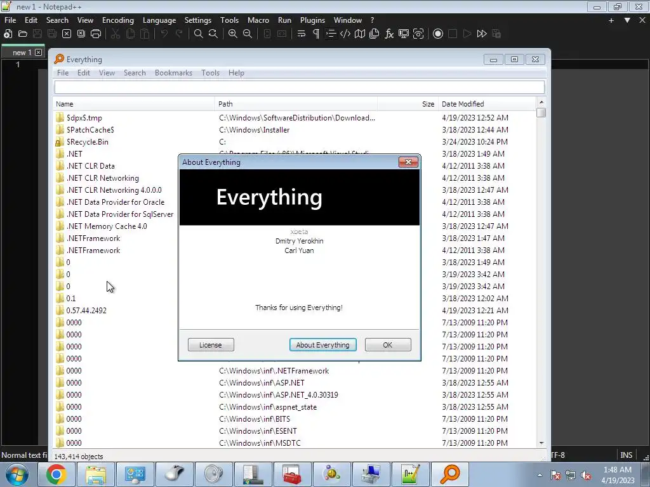Open the Function List fx icon

(x=389, y=34)
